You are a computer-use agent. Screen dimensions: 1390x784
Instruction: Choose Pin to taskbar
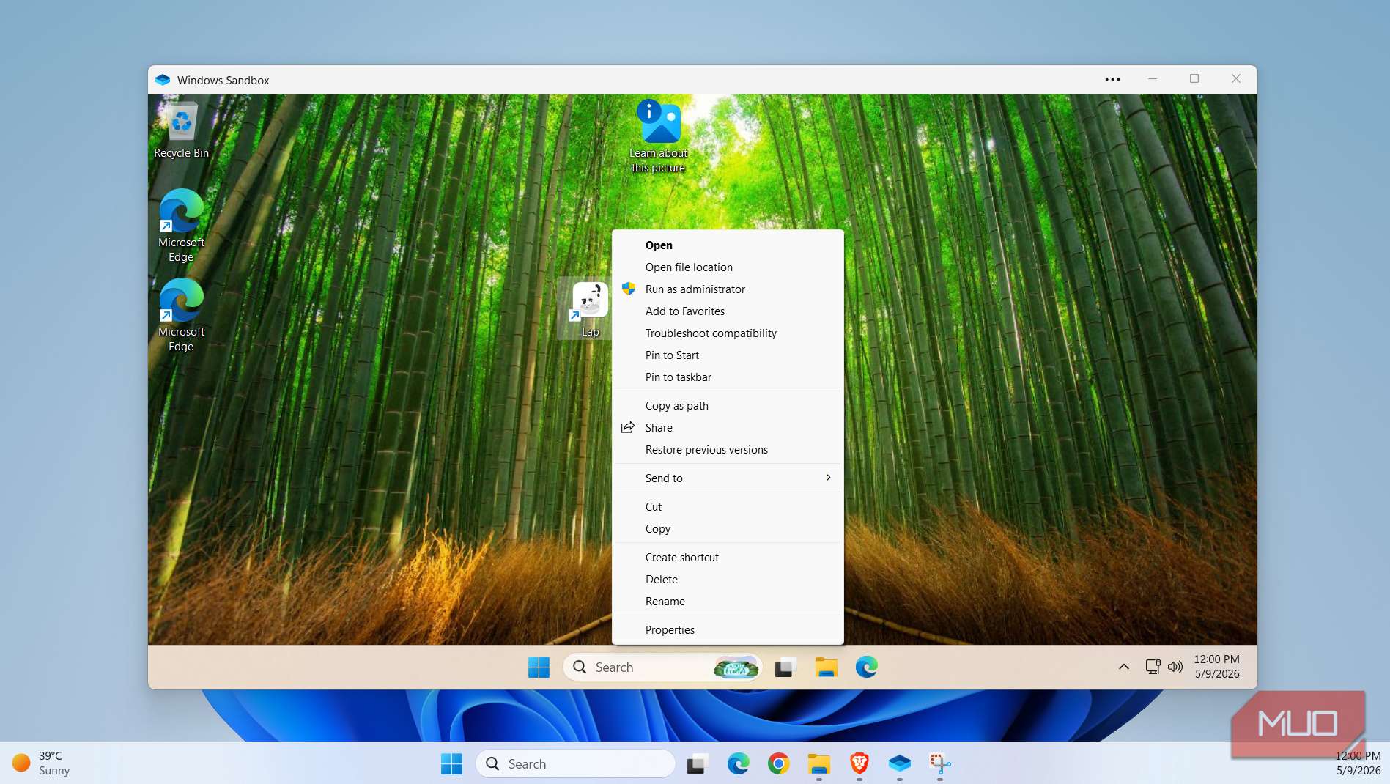[x=728, y=377]
